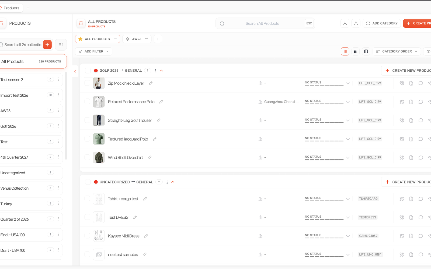Screen dimensions: 431x269
Task: Open the Add Filter dropdown
Action: [x=94, y=51]
